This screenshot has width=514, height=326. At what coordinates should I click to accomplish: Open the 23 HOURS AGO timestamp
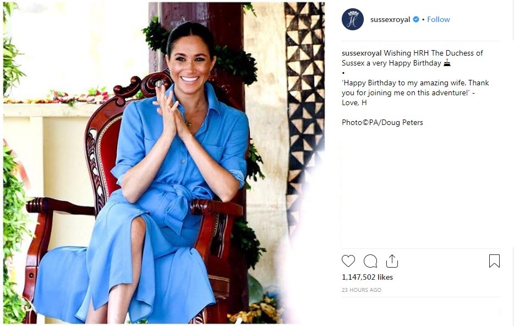pyautogui.click(x=362, y=290)
